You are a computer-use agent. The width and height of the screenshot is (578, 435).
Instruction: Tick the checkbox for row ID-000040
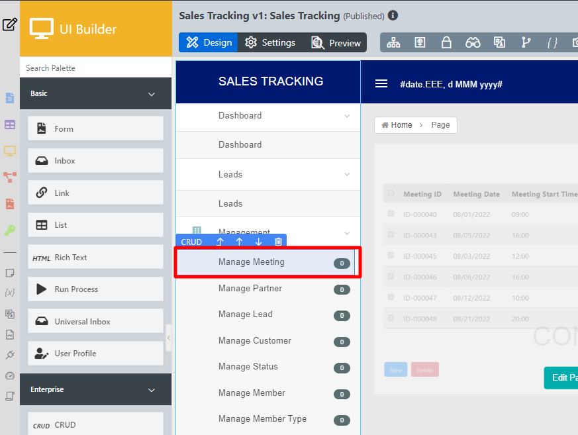(x=391, y=214)
